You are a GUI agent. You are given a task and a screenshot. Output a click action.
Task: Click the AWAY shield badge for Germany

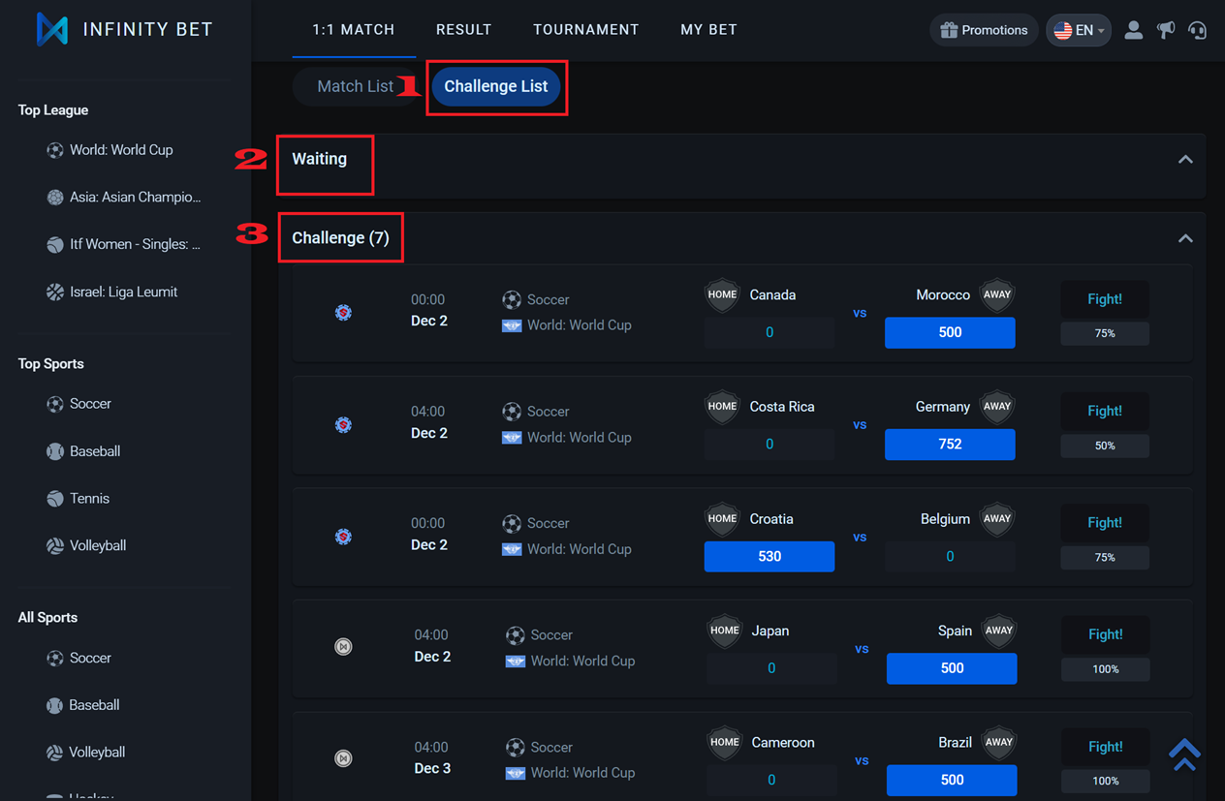tap(996, 407)
